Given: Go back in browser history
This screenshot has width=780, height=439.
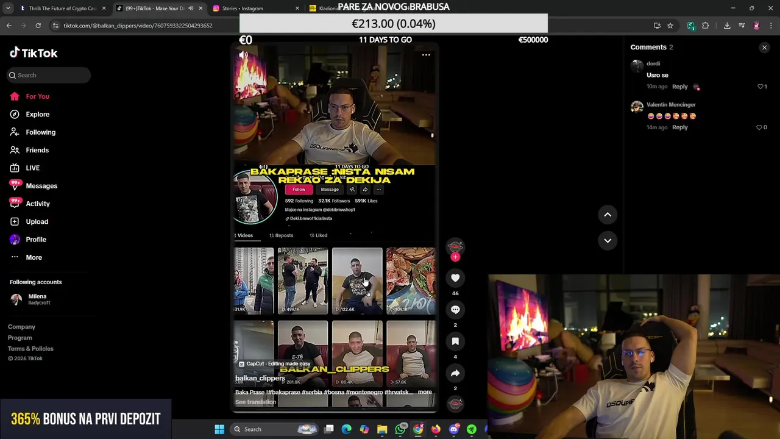Looking at the screenshot, I should pos(9,26).
